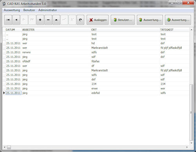This screenshot has height=152, width=196.
Task: Jump to first record navigator button
Action: tap(8, 20)
